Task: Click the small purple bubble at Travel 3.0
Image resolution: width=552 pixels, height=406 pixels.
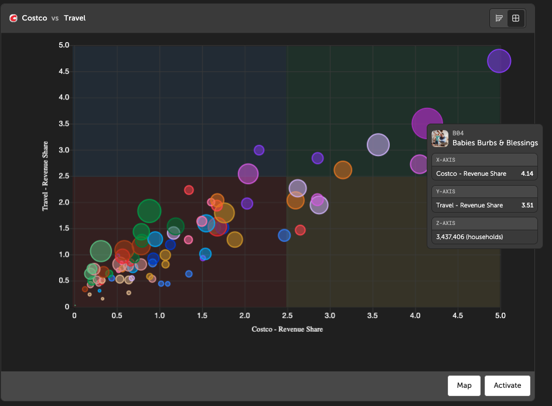Action: click(x=259, y=150)
